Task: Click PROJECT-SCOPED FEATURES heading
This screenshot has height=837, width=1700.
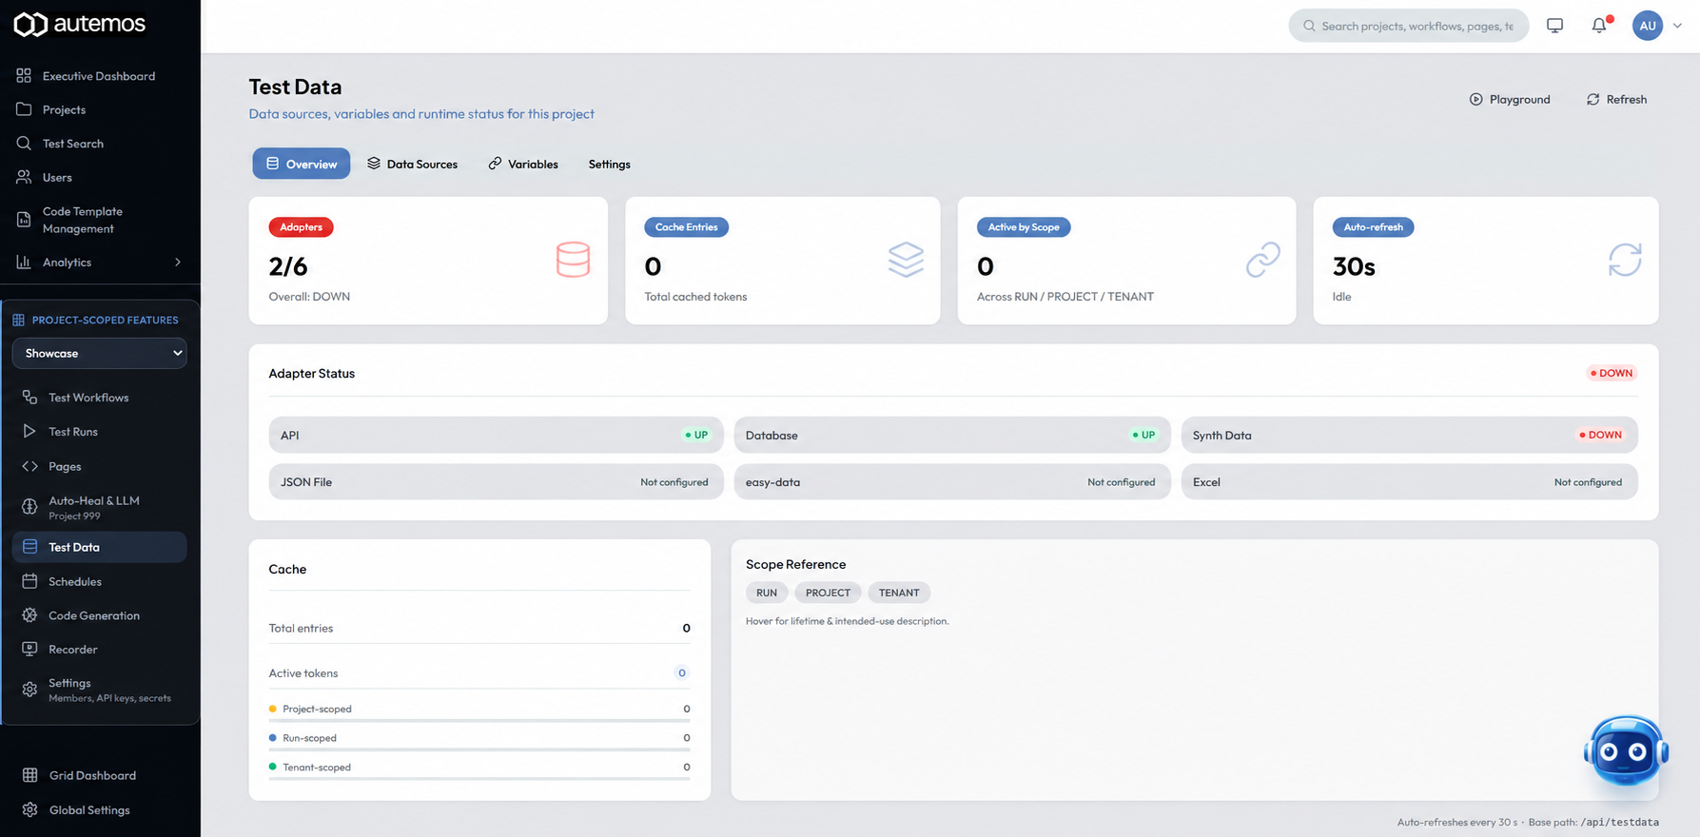Action: pyautogui.click(x=105, y=320)
